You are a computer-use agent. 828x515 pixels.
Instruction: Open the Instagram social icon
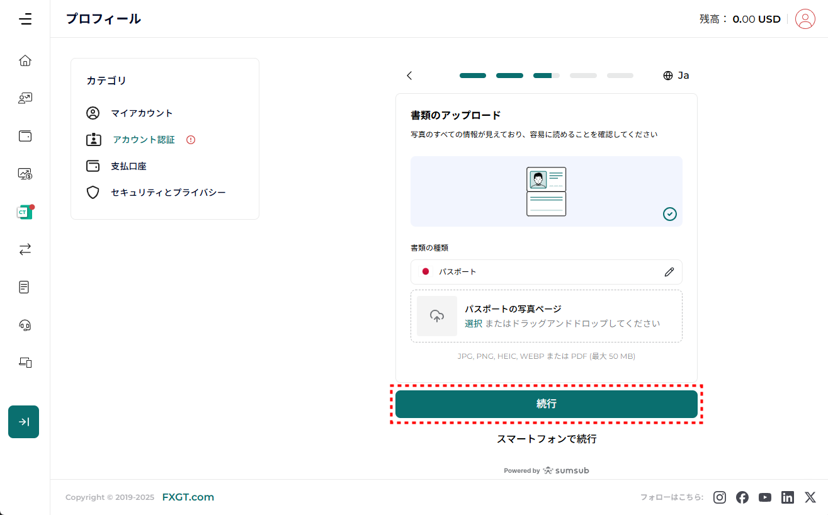click(x=720, y=497)
